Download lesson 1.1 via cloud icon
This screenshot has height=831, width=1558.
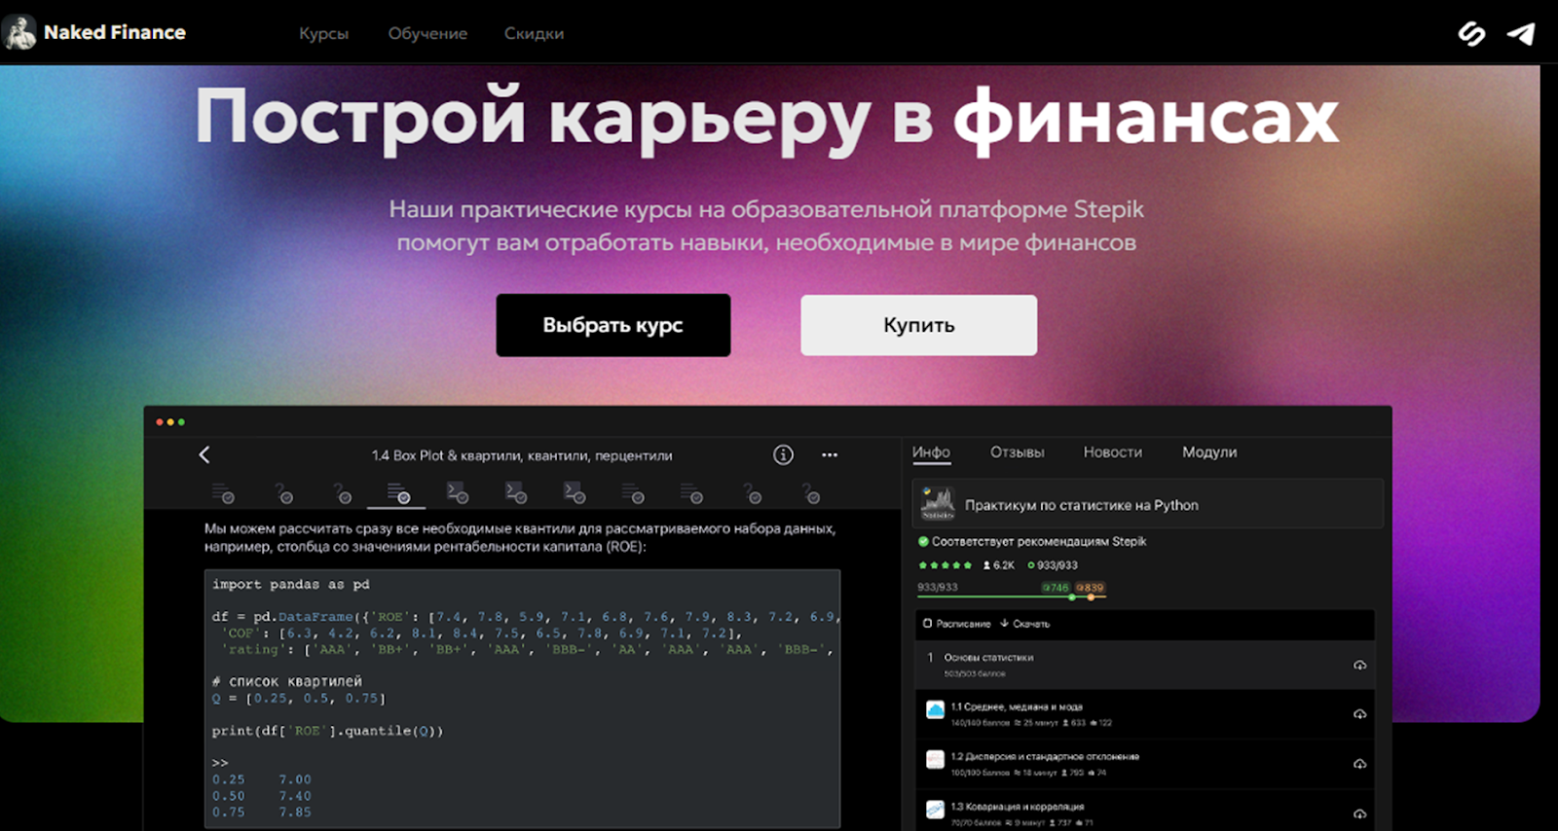pos(1359,714)
